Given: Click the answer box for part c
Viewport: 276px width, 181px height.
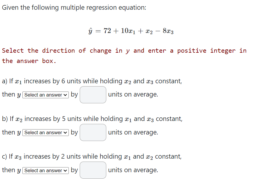Looking at the screenshot, I should point(93,170).
